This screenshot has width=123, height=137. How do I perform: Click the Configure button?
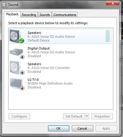[19, 116]
